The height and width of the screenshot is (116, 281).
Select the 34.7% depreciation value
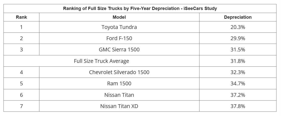click(238, 83)
